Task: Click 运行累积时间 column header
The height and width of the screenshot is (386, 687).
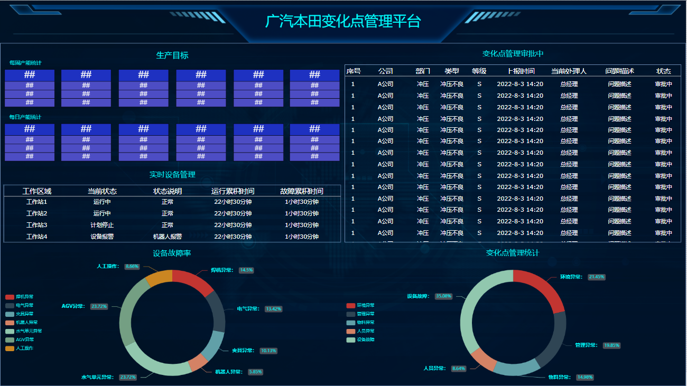Action: pyautogui.click(x=233, y=191)
